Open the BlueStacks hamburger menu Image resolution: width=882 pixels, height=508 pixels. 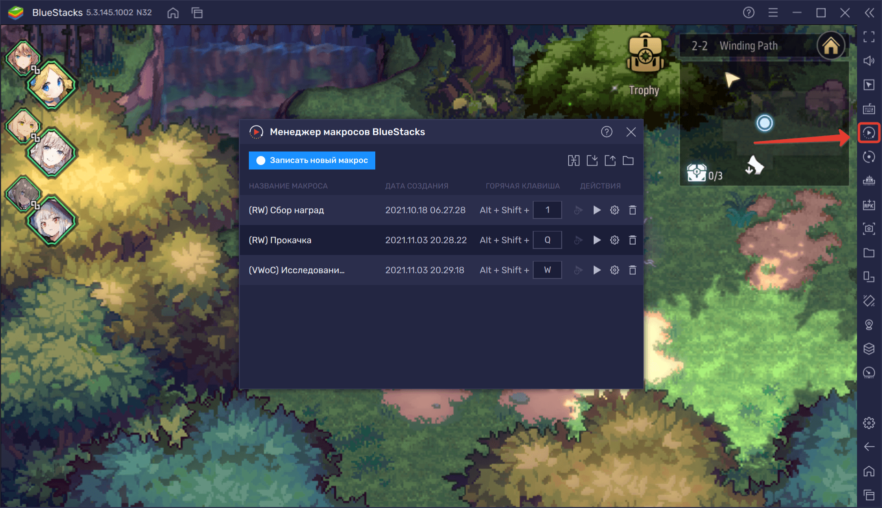pos(773,12)
